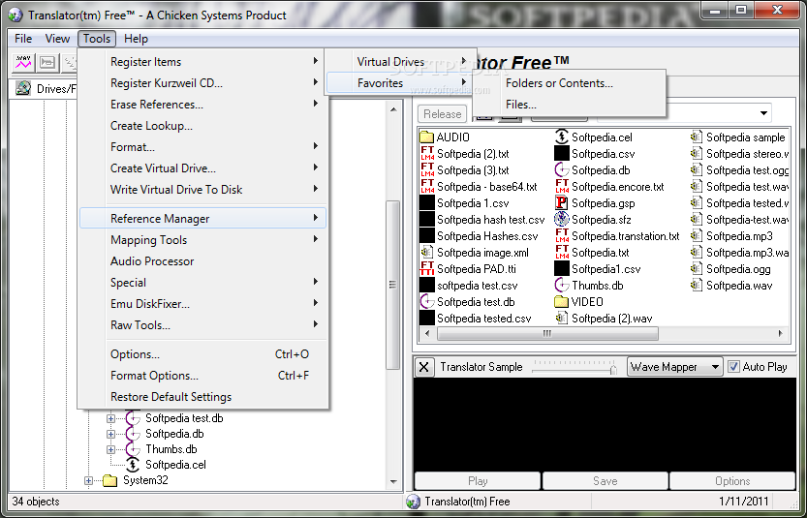807x518 pixels.
Task: Open the File menu
Action: [x=23, y=39]
